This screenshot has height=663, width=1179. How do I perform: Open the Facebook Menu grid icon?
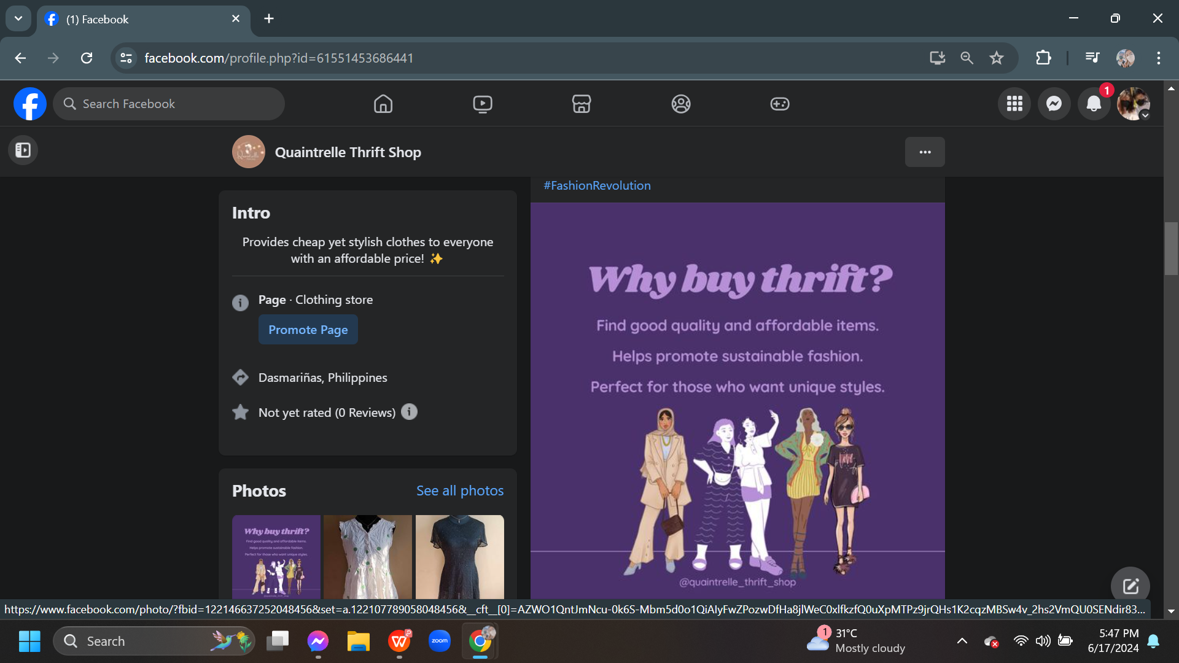1014,104
